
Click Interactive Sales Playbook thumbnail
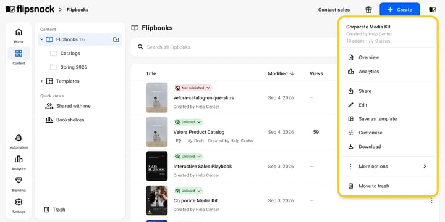(157, 166)
